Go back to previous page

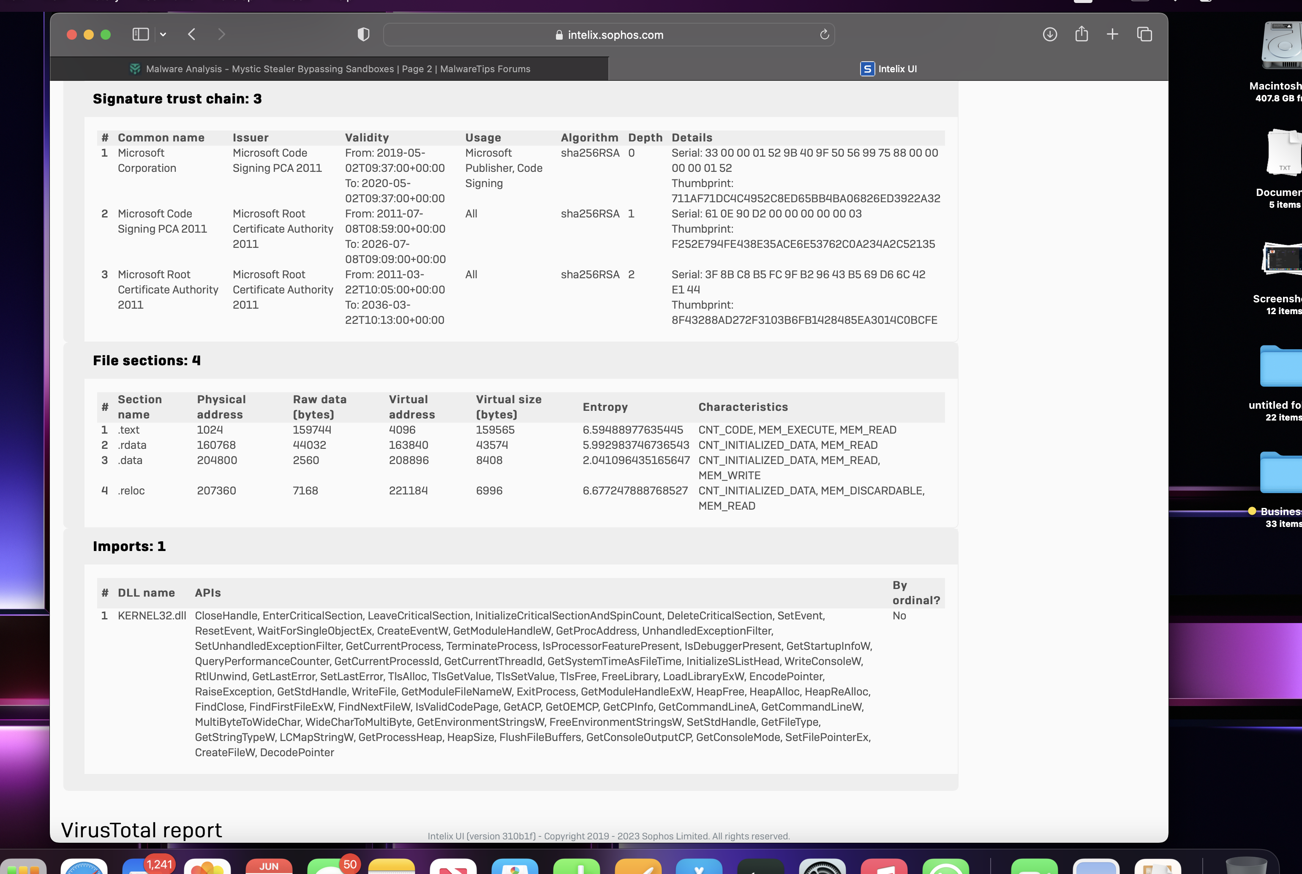(x=192, y=35)
